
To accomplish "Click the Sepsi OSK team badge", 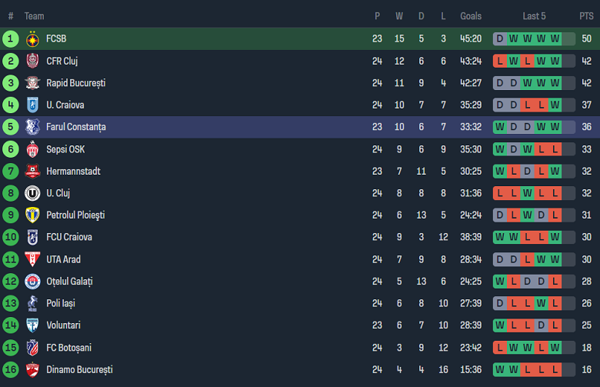I will point(32,149).
